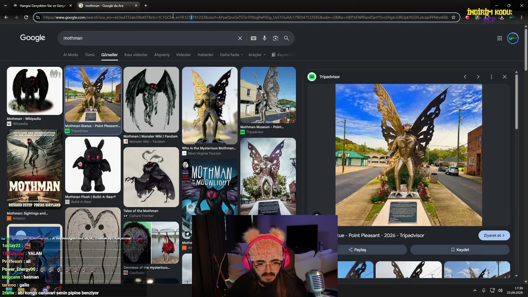Start voice search with the microphone icon
Image resolution: width=528 pixels, height=297 pixels.
point(264,38)
